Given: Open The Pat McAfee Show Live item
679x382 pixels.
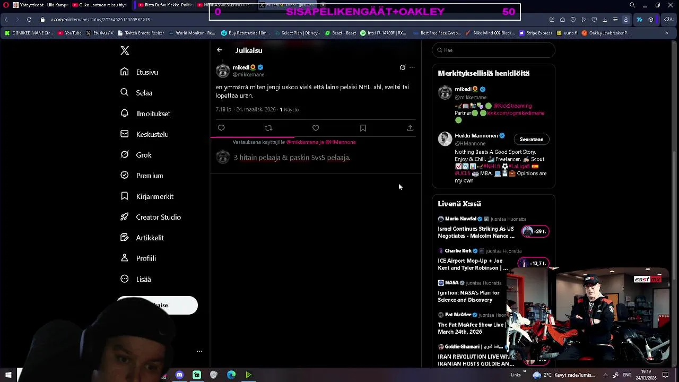Looking at the screenshot, I should coord(471,328).
